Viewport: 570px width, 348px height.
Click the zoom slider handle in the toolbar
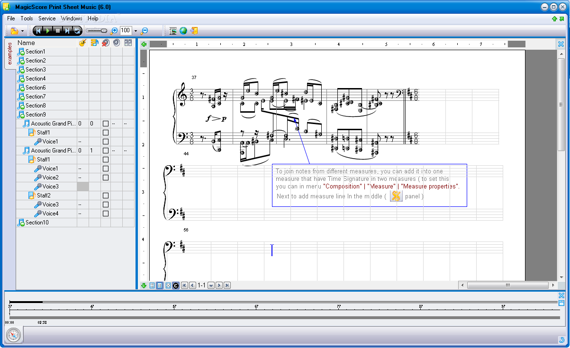[x=104, y=31]
